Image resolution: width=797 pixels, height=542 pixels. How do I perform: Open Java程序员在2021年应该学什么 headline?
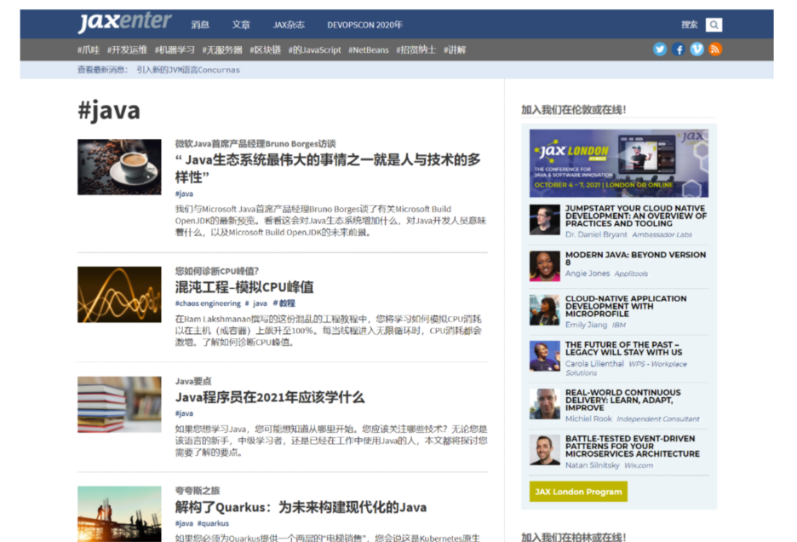pos(269,397)
